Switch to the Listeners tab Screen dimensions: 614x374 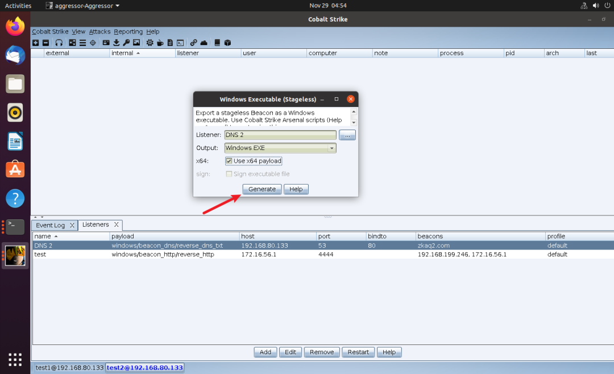point(96,225)
